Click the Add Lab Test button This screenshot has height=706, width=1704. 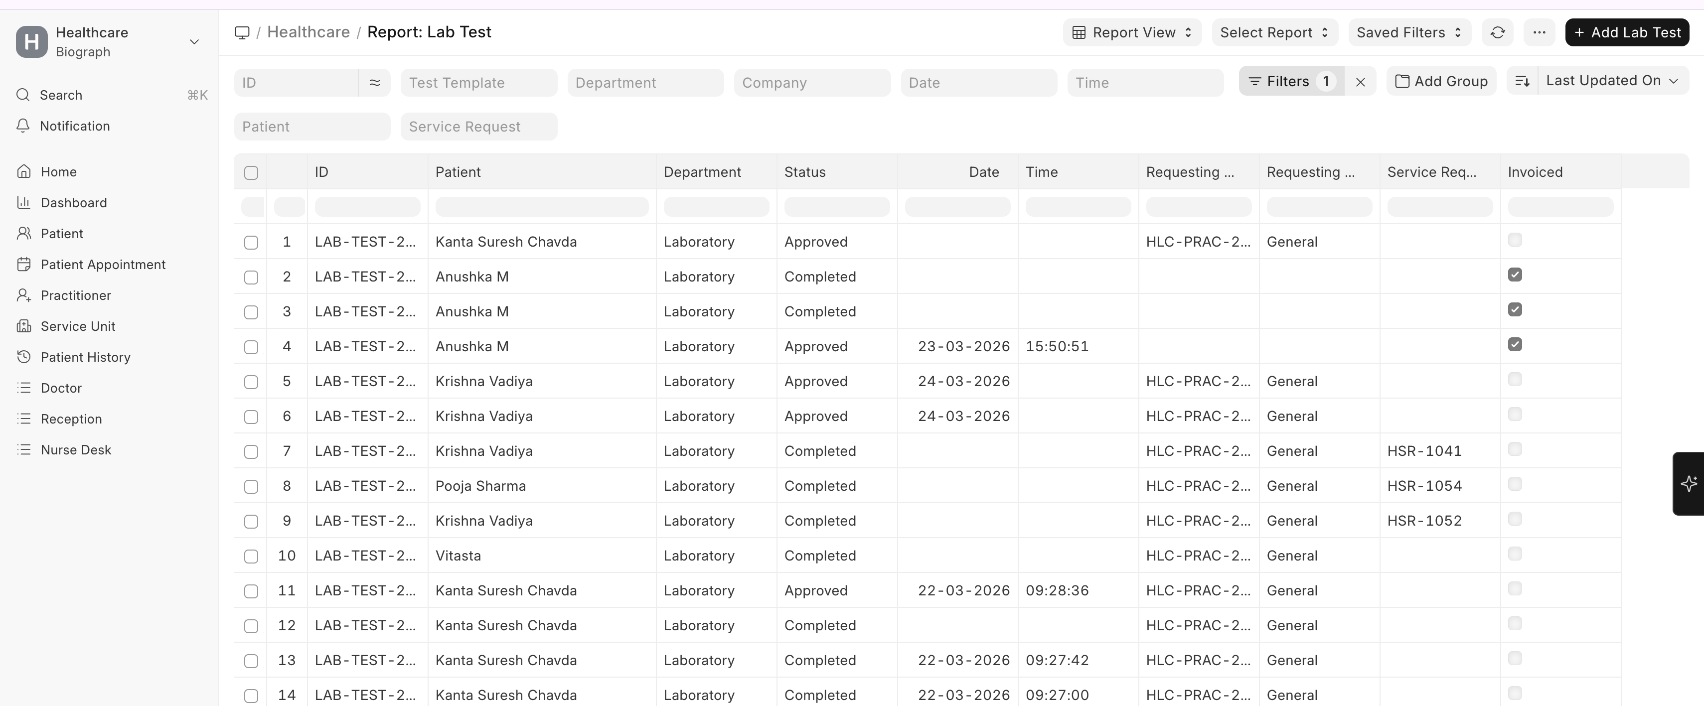click(x=1627, y=32)
